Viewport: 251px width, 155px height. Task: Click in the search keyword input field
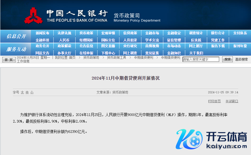(x=201, y=60)
